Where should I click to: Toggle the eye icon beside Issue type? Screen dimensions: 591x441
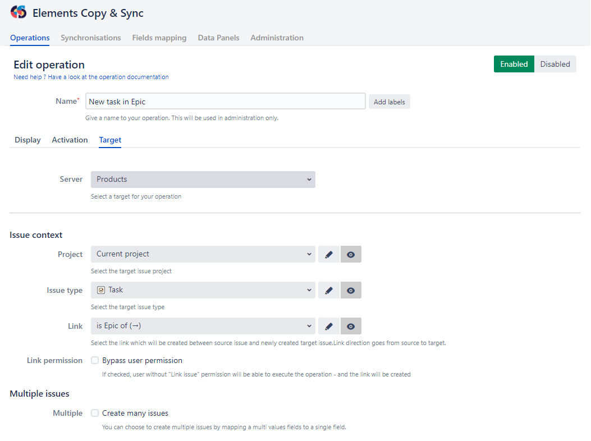tap(351, 290)
